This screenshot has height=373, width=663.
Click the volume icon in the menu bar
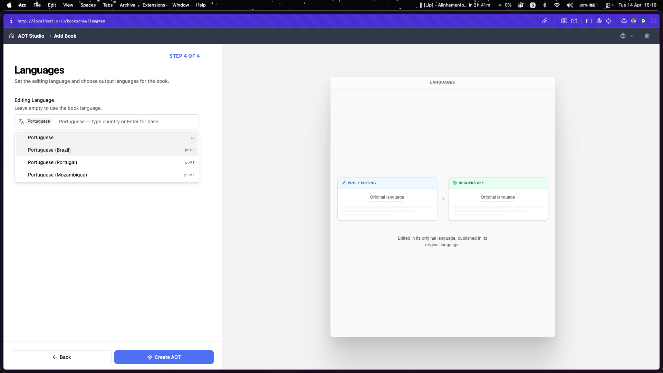tap(570, 5)
